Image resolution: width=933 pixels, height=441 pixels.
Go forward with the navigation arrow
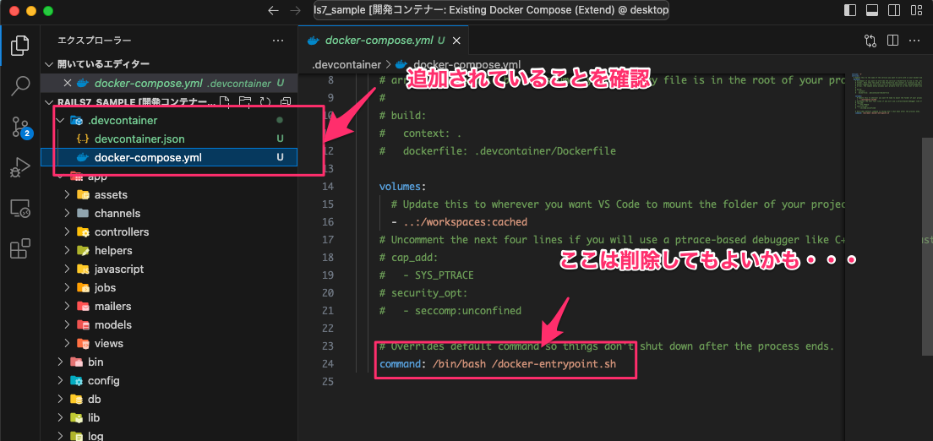coord(295,11)
